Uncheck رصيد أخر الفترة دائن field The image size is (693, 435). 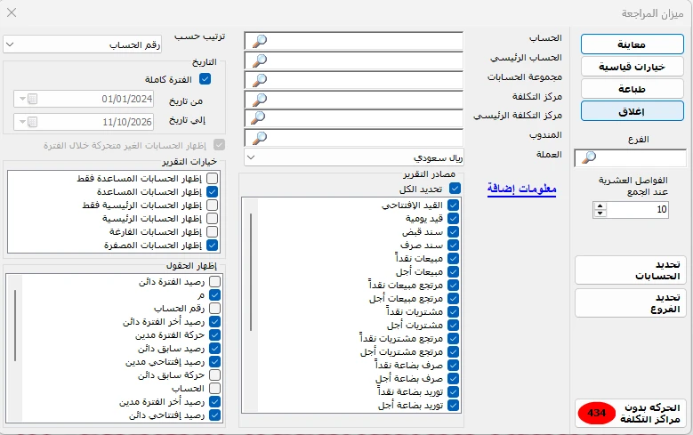pyautogui.click(x=214, y=322)
